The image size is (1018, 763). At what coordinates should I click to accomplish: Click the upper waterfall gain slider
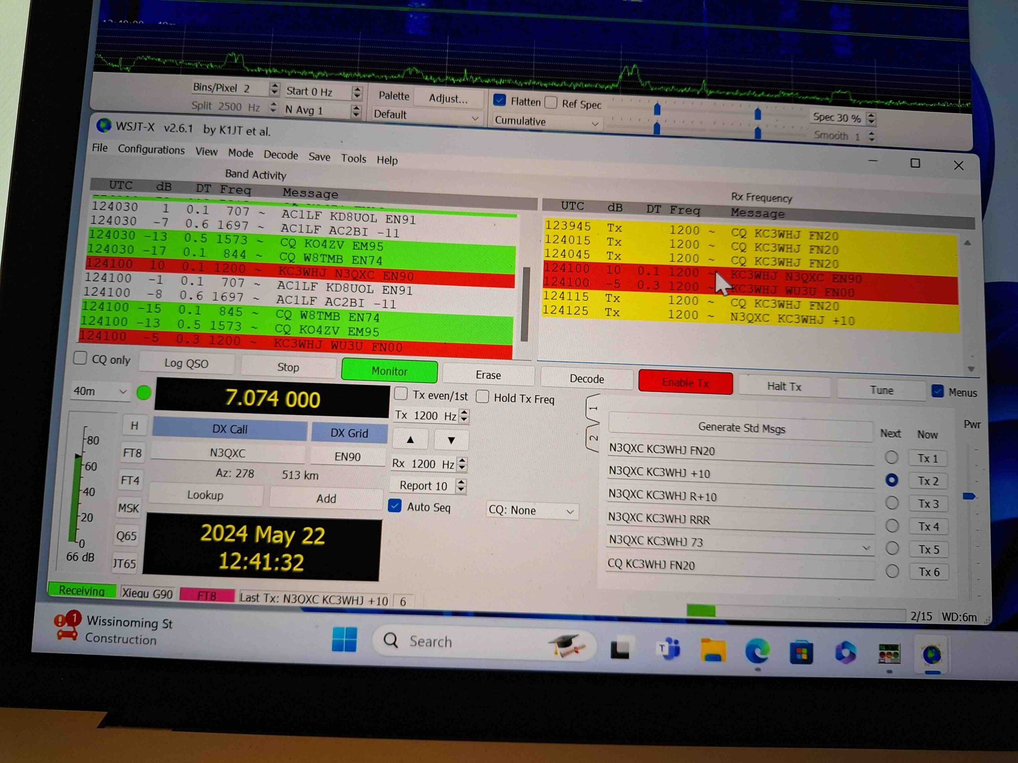[x=657, y=109]
